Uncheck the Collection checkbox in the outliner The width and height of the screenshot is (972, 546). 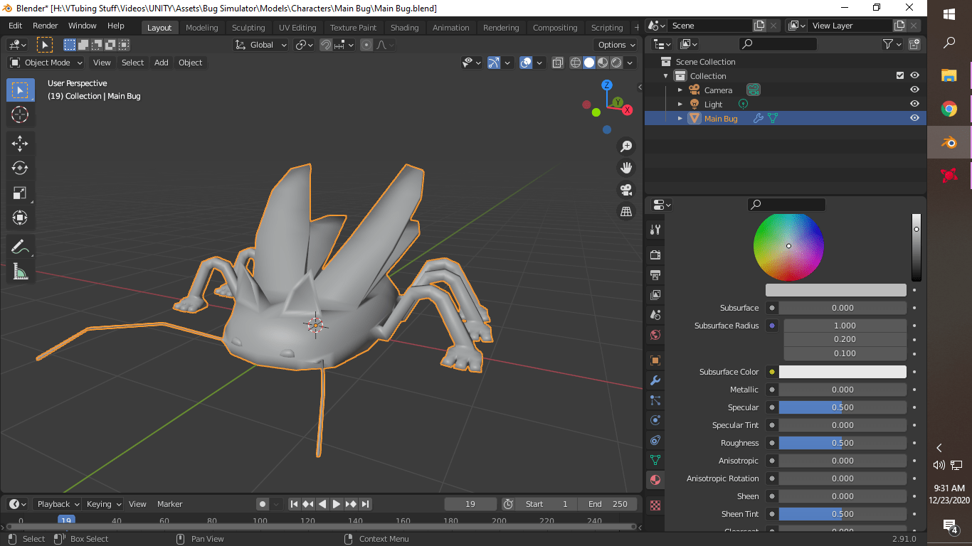point(900,75)
